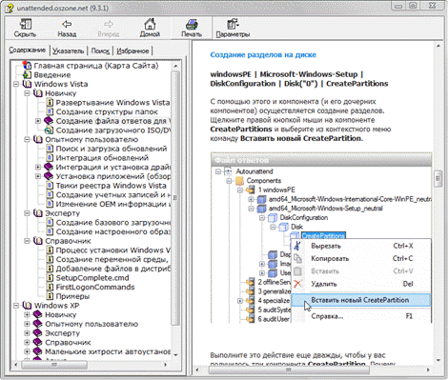Click the Vista Эксперту open-book icon
Viewport: 448px width, 380px height.
pyautogui.click(x=38, y=213)
